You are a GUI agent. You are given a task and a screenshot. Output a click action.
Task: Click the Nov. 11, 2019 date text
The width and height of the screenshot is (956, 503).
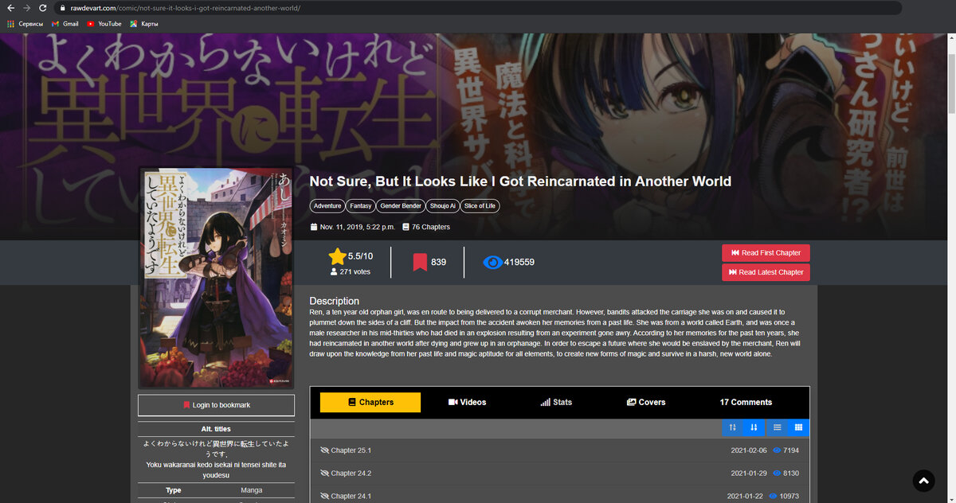pos(358,227)
